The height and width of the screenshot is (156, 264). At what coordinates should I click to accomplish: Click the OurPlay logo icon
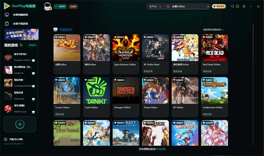[7, 6]
